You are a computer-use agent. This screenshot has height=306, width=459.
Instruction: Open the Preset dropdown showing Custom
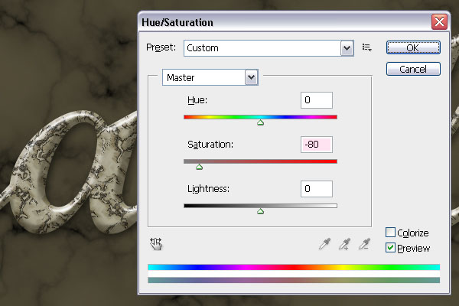(347, 47)
